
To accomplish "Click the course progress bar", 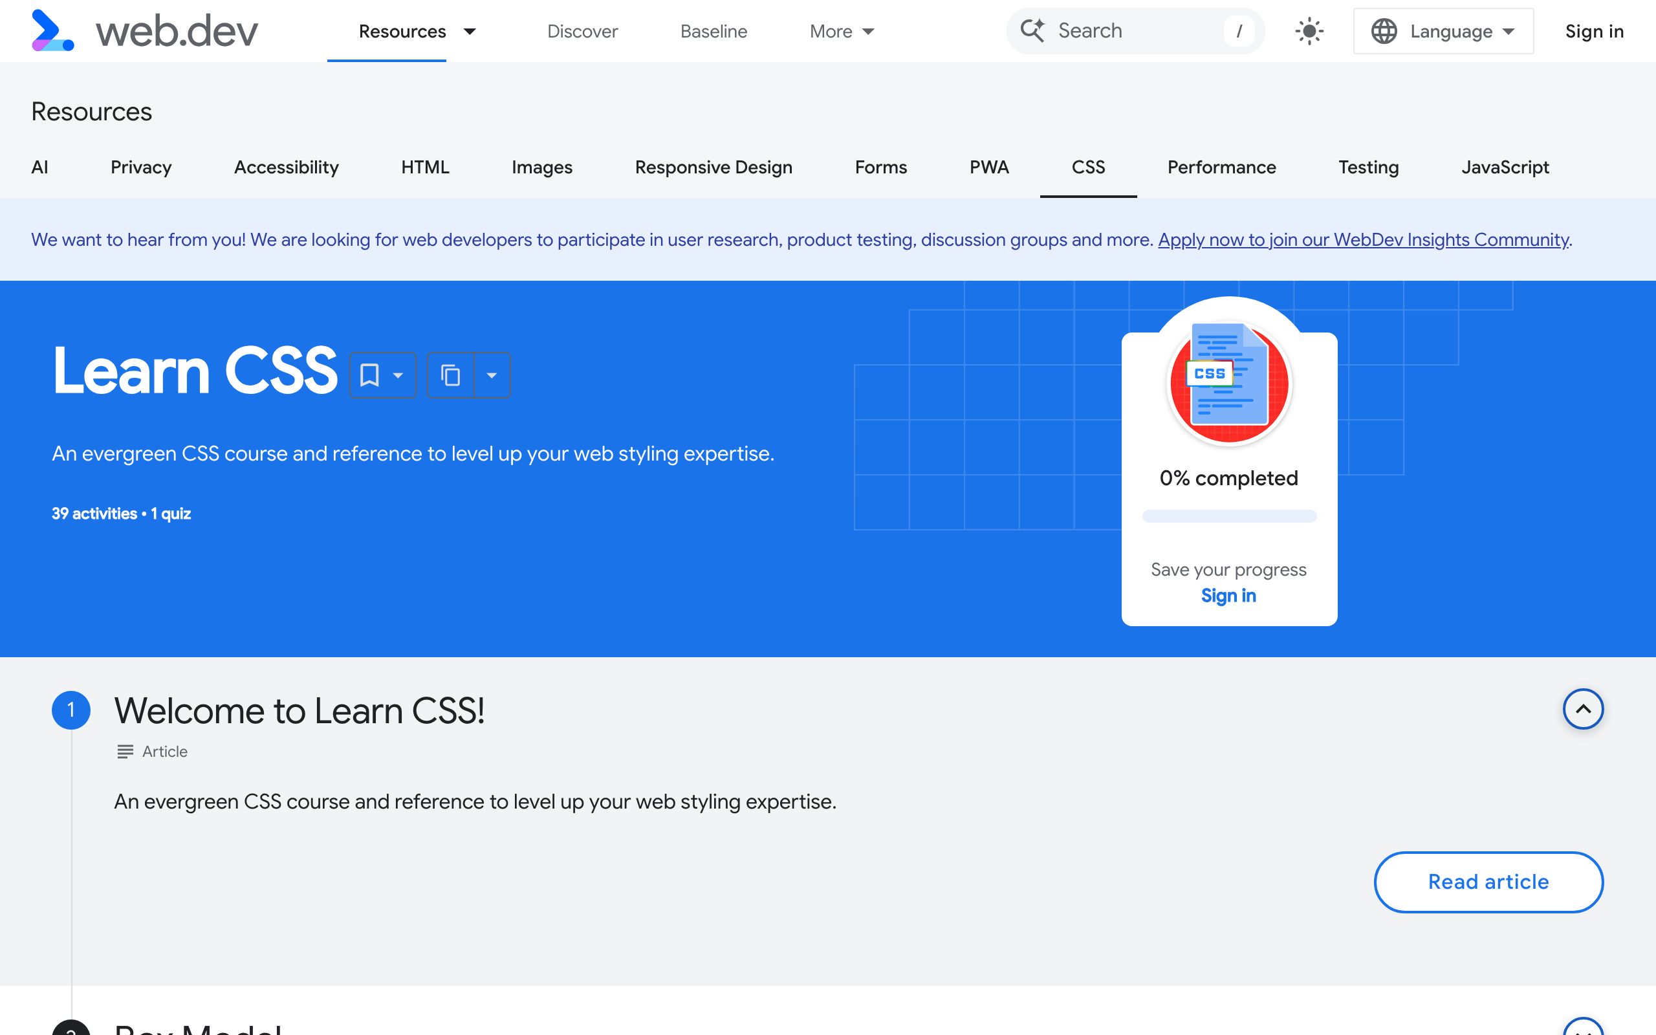I will coord(1229,516).
